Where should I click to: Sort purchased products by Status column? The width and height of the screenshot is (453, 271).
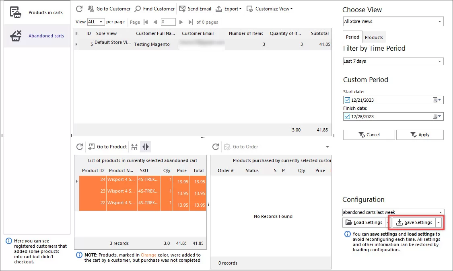click(252, 170)
